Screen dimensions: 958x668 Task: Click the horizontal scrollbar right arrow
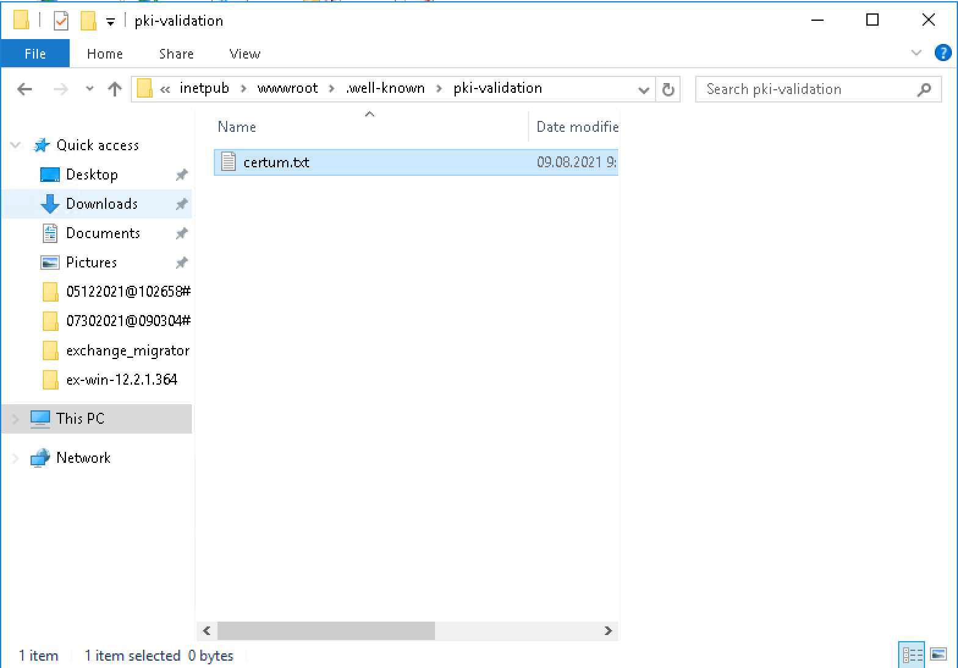pos(608,631)
